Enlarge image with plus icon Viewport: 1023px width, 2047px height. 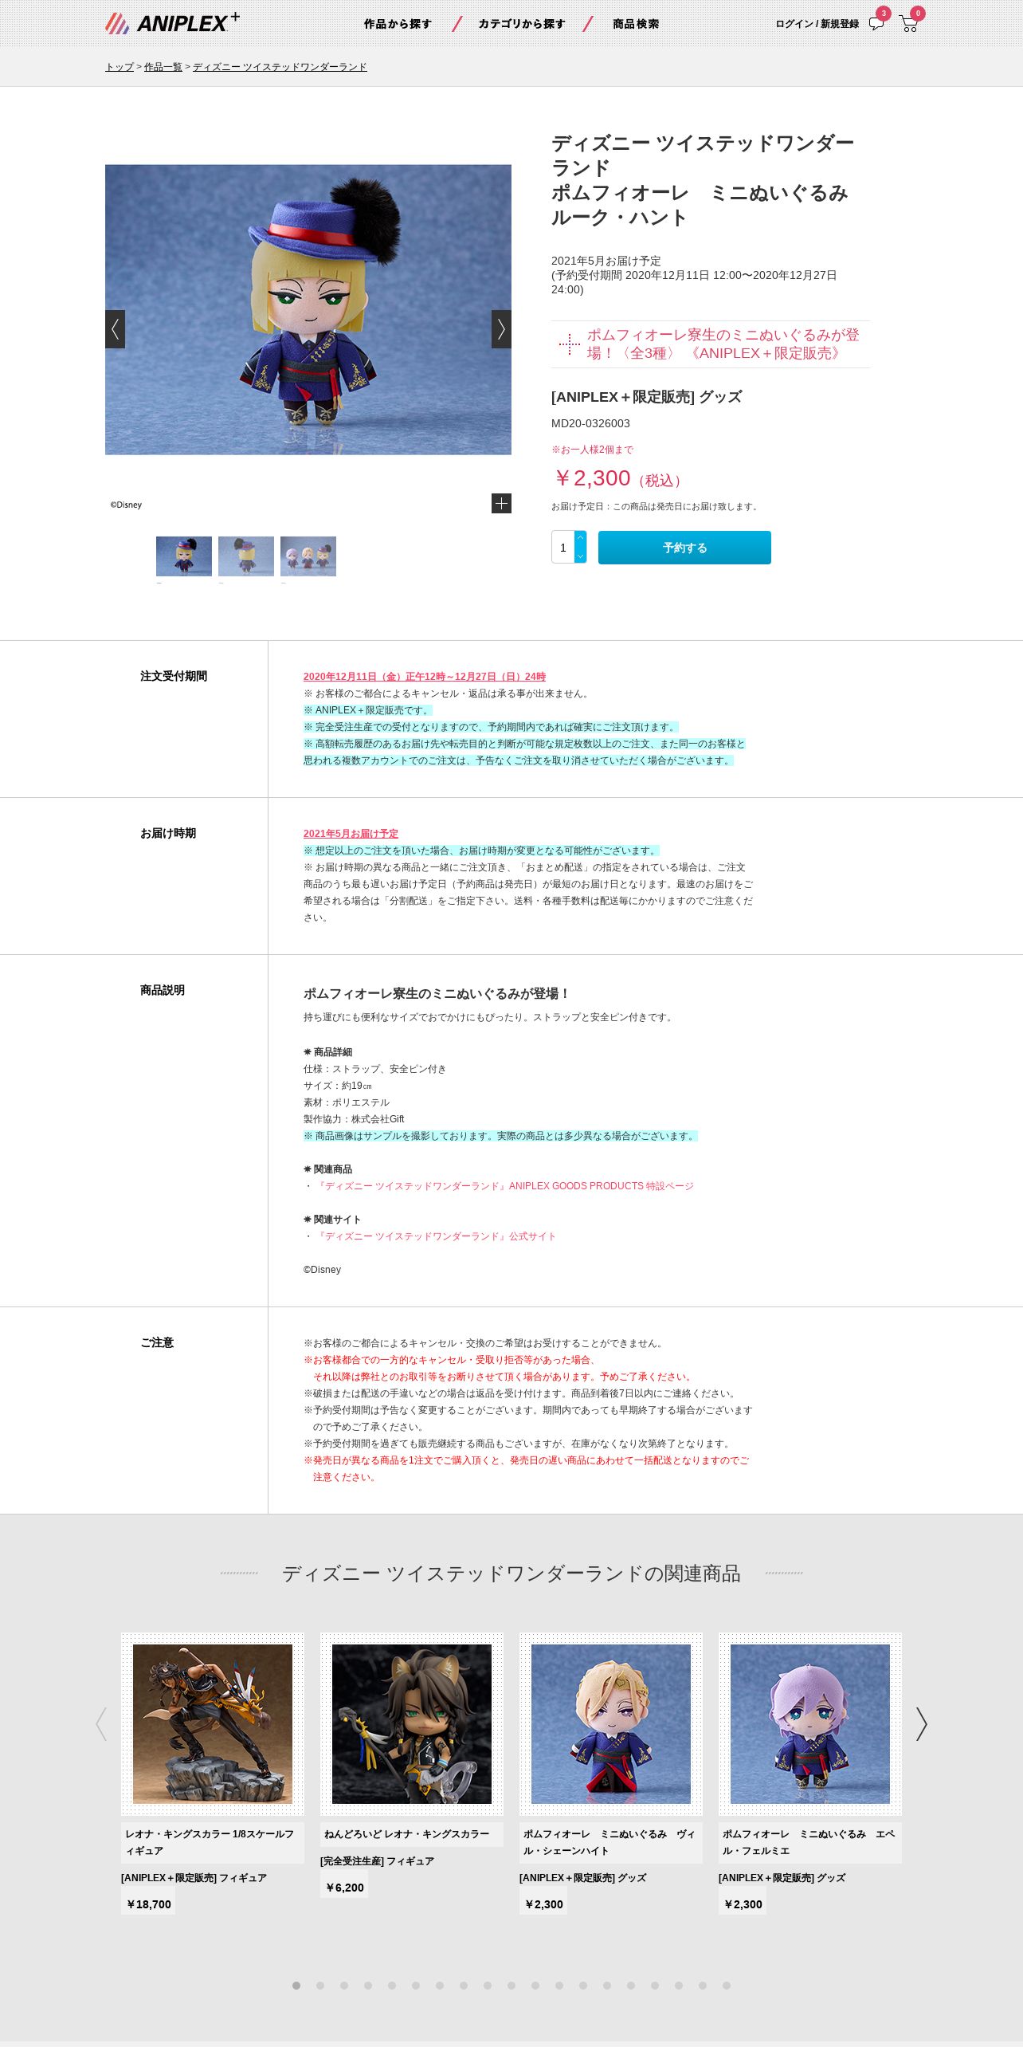501,503
